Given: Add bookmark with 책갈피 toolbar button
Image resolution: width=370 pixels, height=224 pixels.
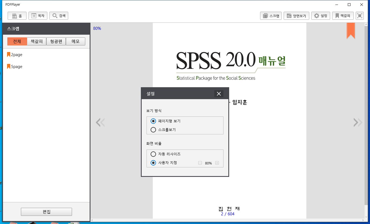Looking at the screenshot, I should pos(343,16).
